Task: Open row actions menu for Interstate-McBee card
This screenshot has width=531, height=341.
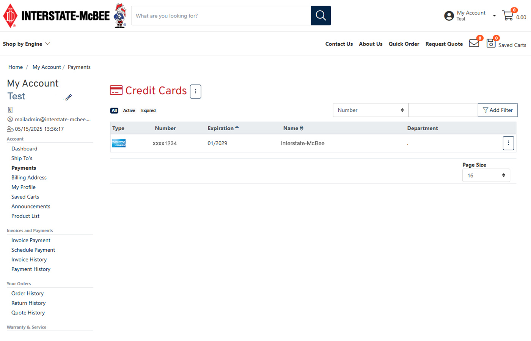Action: point(508,143)
